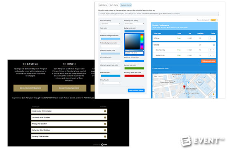Click the red map location pin
This screenshot has height=150, width=227.
coord(184,87)
